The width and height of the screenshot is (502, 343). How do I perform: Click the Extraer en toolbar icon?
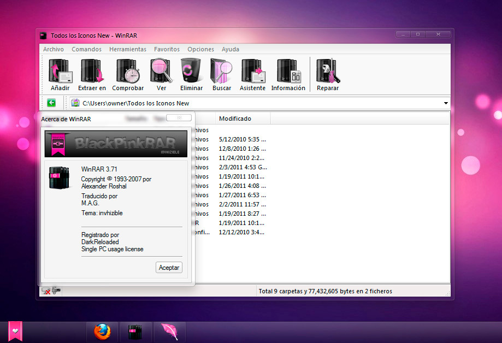(x=92, y=71)
